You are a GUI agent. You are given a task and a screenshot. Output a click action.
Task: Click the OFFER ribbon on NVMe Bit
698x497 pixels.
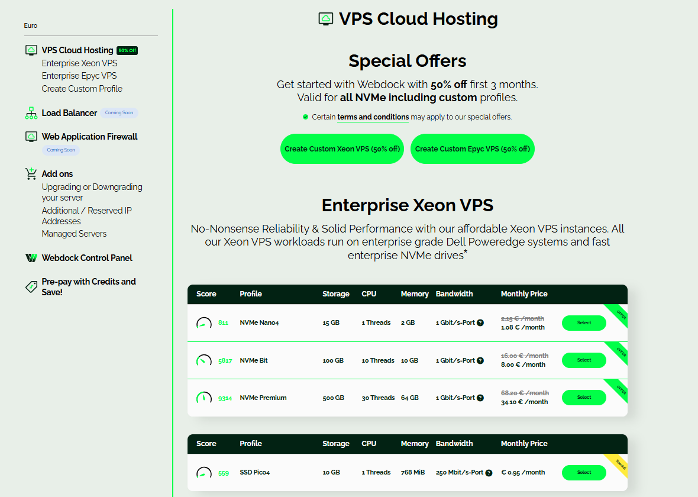pyautogui.click(x=619, y=350)
